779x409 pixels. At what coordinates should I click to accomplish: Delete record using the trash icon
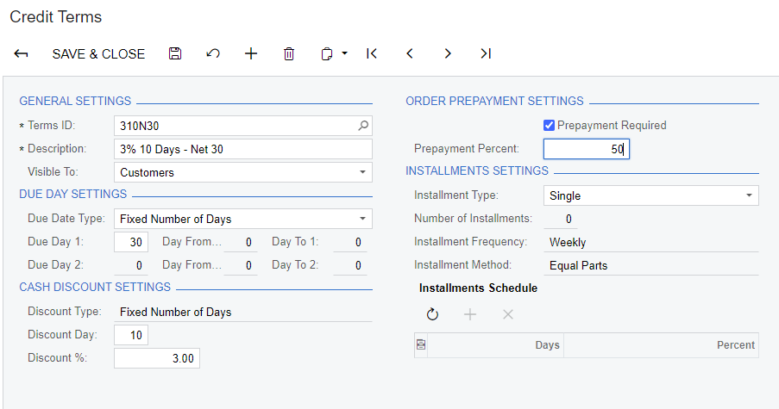[289, 53]
